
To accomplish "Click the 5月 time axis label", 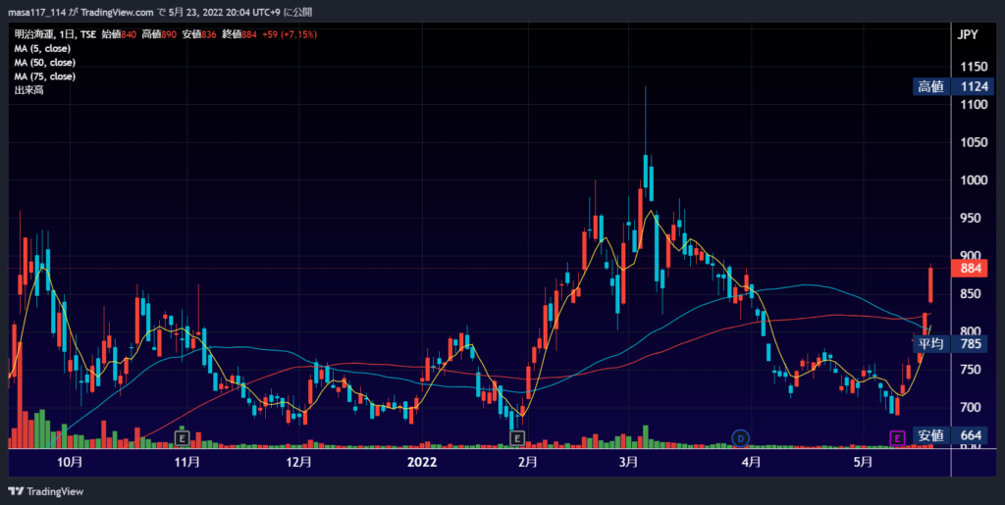I will tap(864, 462).
